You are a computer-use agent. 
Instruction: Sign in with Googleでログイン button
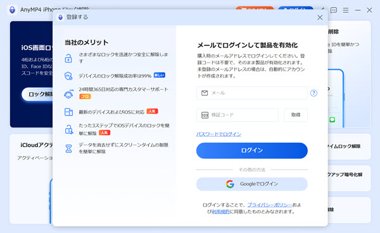click(252, 184)
